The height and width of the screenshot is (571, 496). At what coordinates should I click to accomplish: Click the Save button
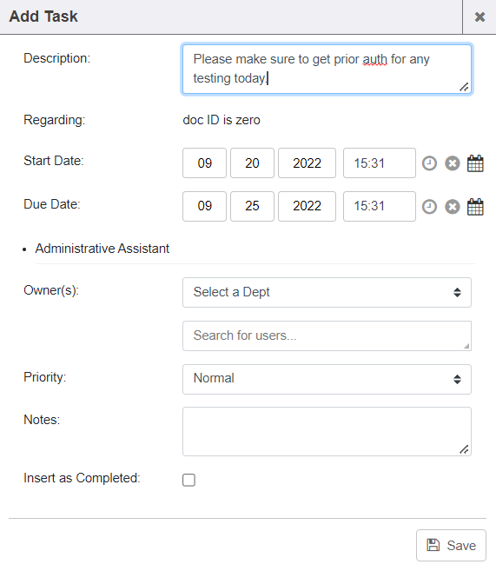click(x=451, y=545)
